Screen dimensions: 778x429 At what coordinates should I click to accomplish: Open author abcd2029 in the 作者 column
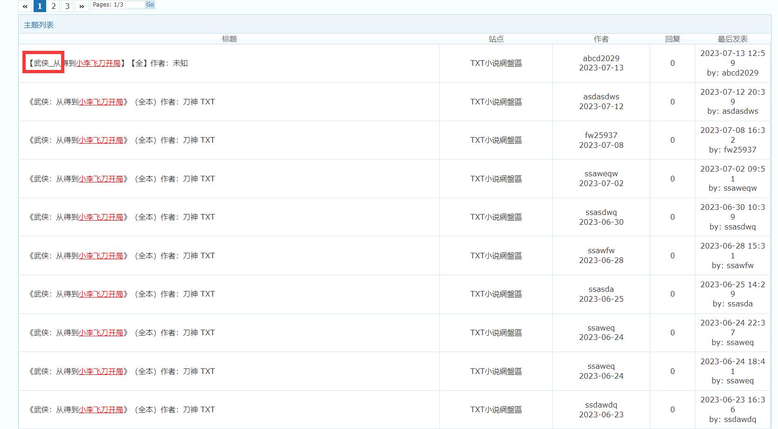(601, 58)
